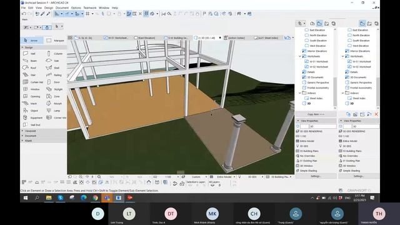The width and height of the screenshot is (400, 225).
Task: Select the Wall tool
Action: pyautogui.click(x=29, y=54)
